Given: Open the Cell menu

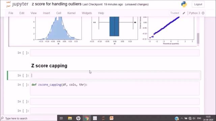Looking at the screenshot, I should tap(59, 13).
